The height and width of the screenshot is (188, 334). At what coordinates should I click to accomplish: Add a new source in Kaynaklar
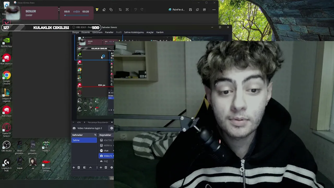[101, 168]
